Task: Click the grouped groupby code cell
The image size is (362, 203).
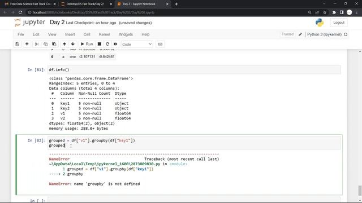Action: [x=194, y=143]
